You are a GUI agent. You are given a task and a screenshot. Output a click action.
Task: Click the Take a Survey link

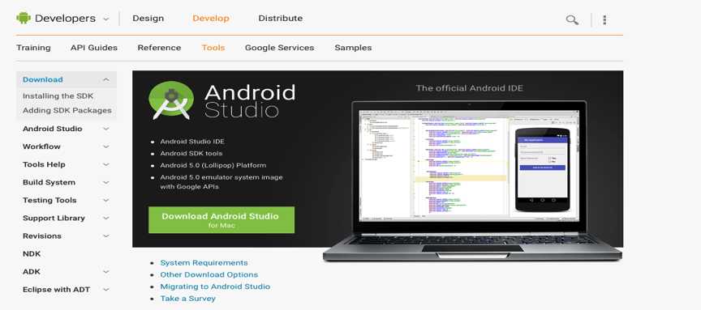point(187,299)
